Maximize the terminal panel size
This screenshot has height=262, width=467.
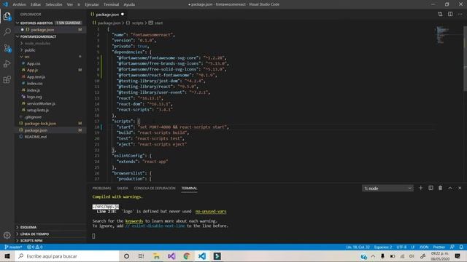click(x=450, y=188)
